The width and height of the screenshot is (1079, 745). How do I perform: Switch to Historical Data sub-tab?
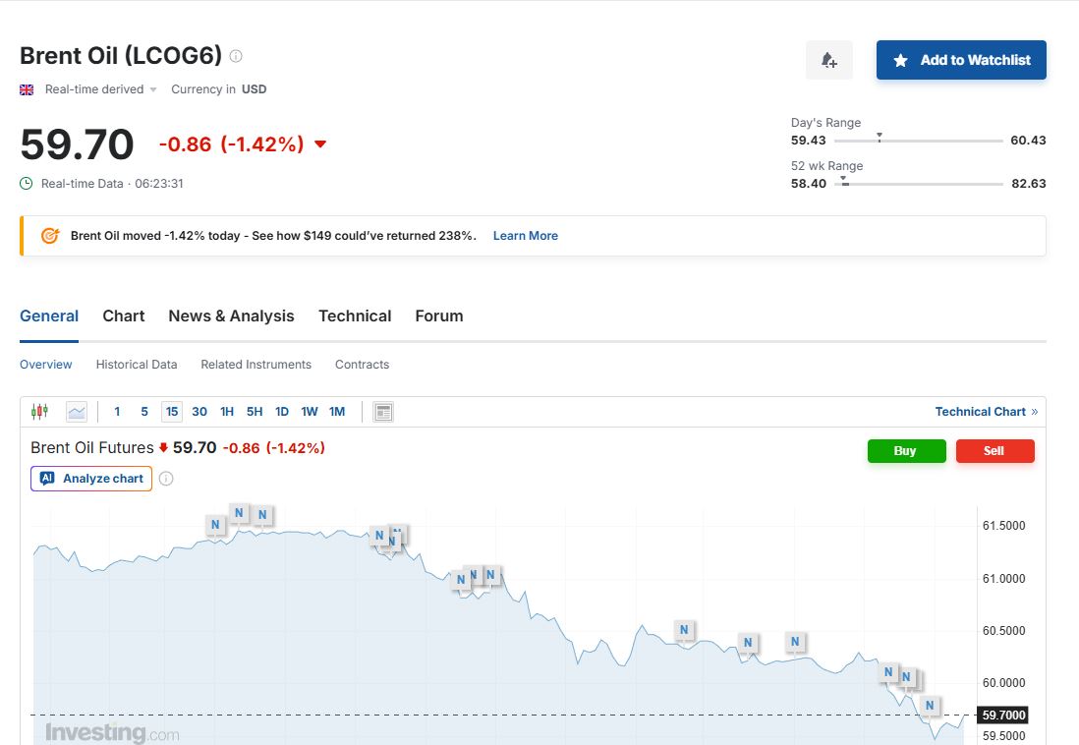[137, 365]
